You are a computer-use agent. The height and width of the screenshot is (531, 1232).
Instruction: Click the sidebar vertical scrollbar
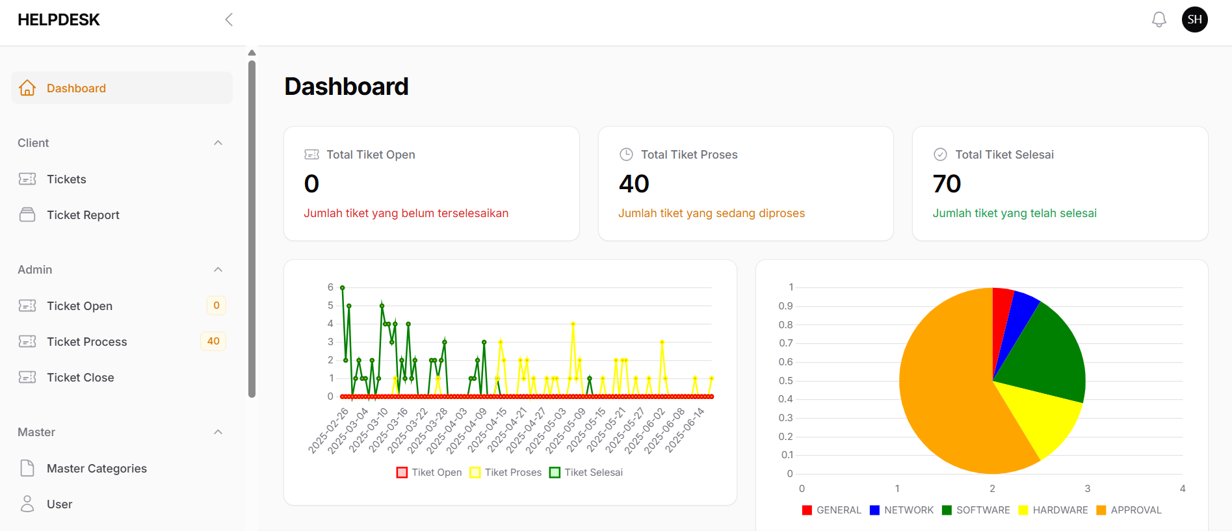252,227
